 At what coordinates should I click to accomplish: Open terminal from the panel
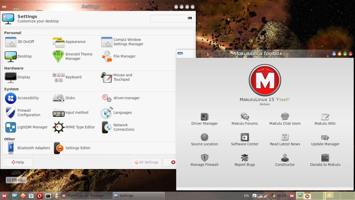pyautogui.click(x=48, y=196)
